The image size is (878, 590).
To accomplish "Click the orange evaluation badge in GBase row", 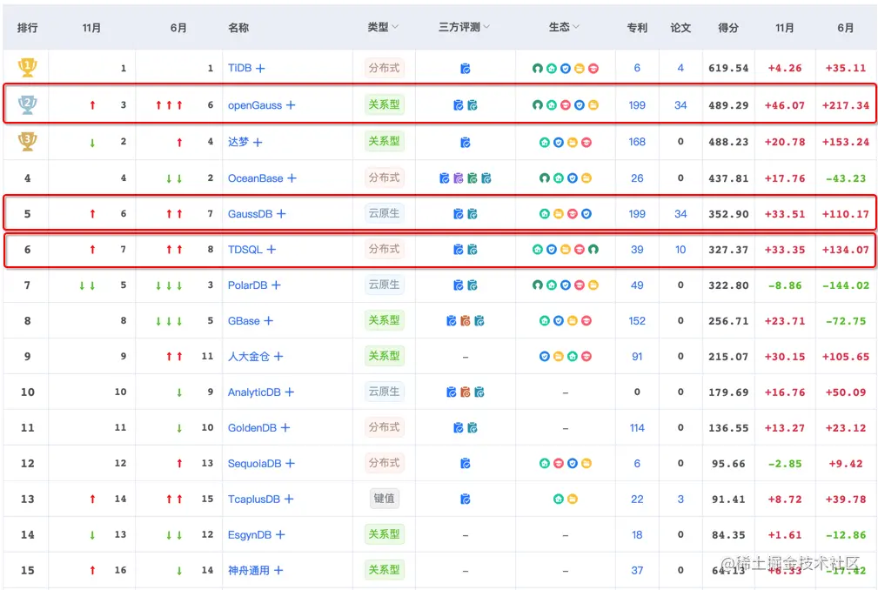I will coord(466,321).
